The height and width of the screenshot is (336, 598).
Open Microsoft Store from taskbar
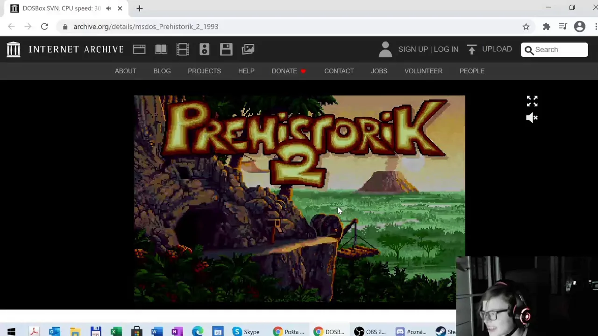coord(136,332)
